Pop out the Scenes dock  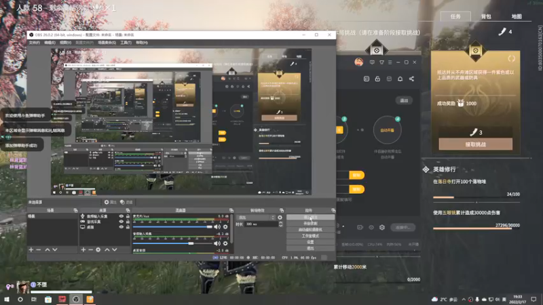coord(75,210)
